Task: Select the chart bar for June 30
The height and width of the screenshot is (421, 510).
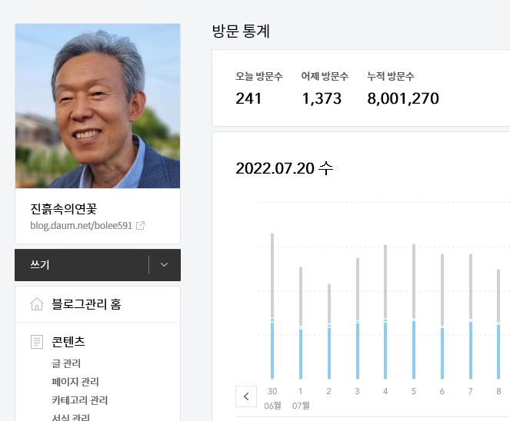Action: (272, 306)
